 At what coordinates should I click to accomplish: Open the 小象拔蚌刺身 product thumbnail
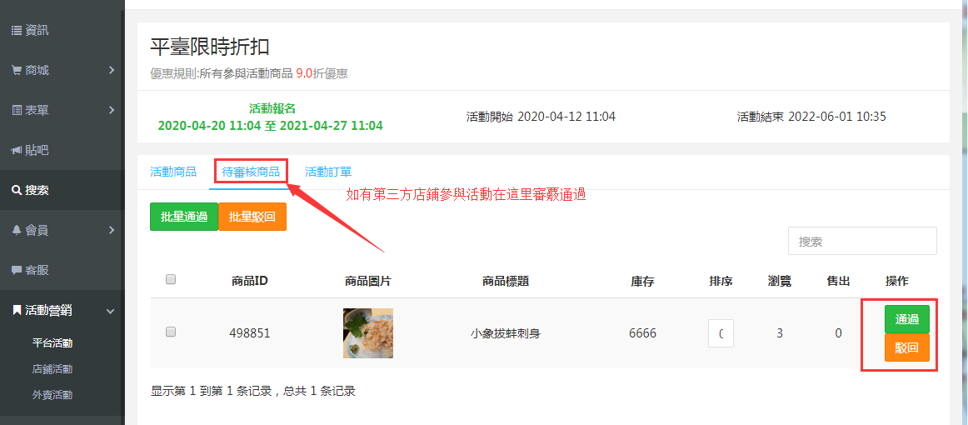coord(368,333)
